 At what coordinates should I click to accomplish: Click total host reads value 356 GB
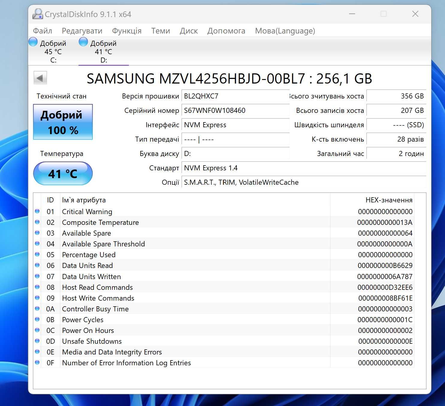pyautogui.click(x=396, y=96)
